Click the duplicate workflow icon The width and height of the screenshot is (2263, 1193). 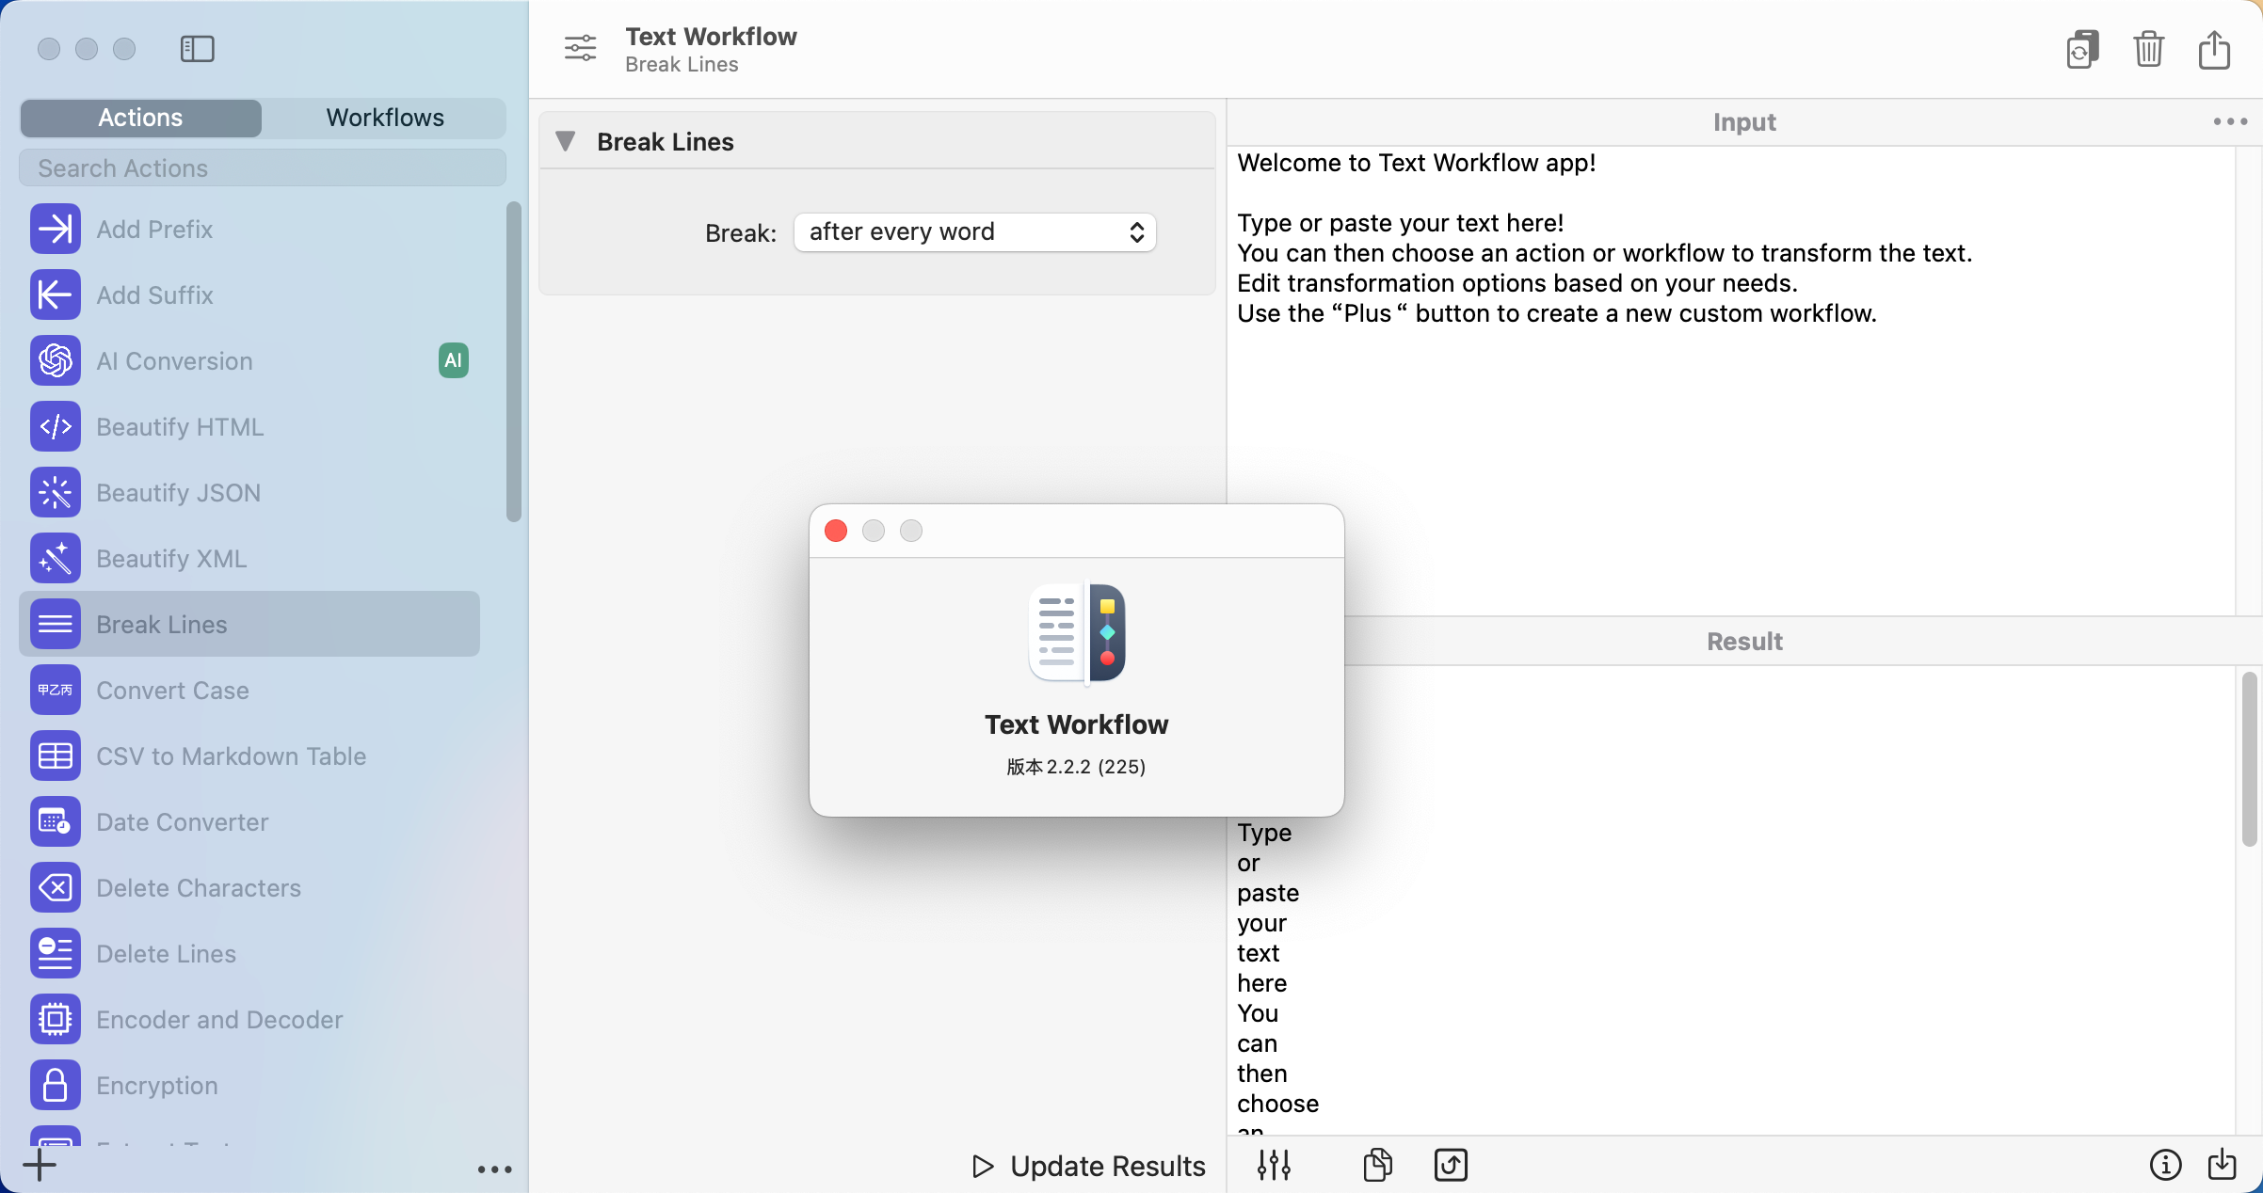pyautogui.click(x=2082, y=49)
